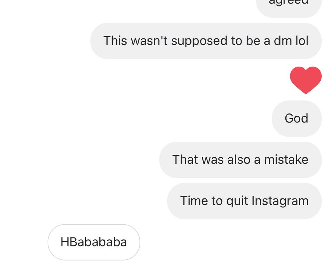Tap the shortest gray sent bubble
Viewport: 328px width, 266px height.
coord(296,119)
